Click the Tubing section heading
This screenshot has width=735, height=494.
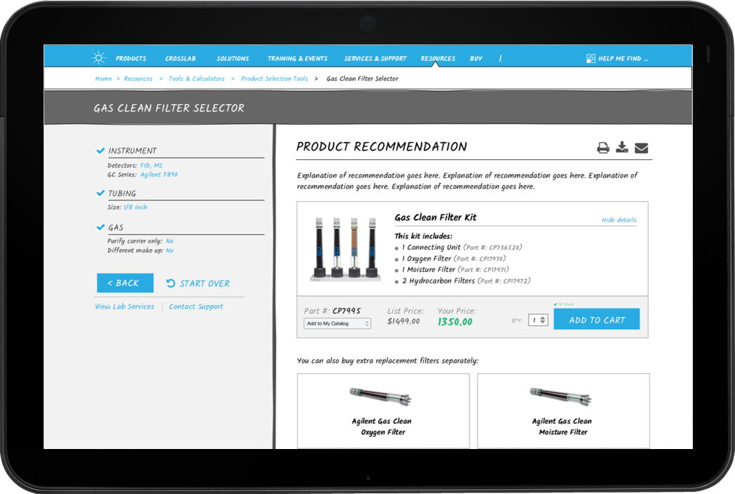(122, 193)
